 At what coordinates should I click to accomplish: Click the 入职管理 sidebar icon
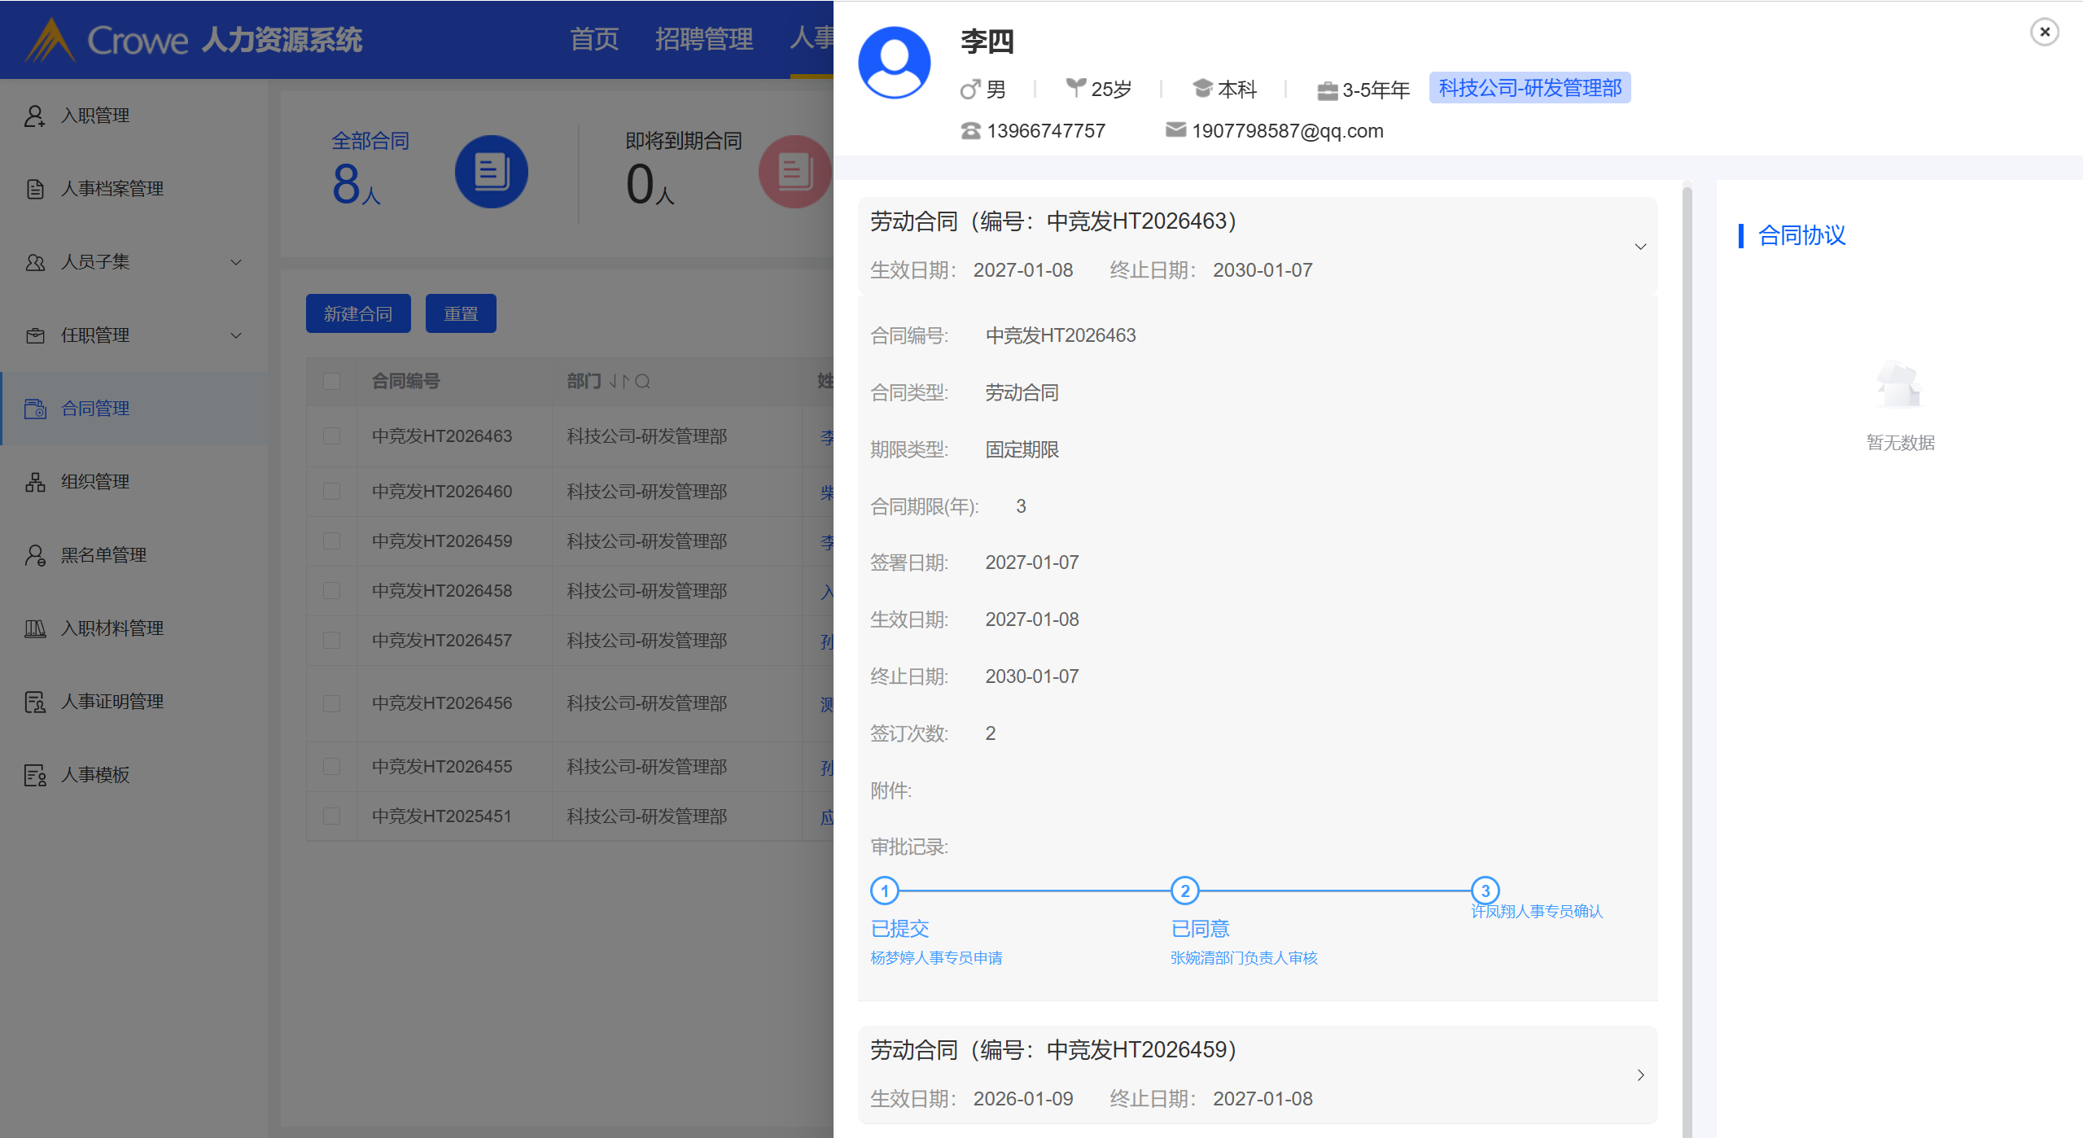[34, 116]
